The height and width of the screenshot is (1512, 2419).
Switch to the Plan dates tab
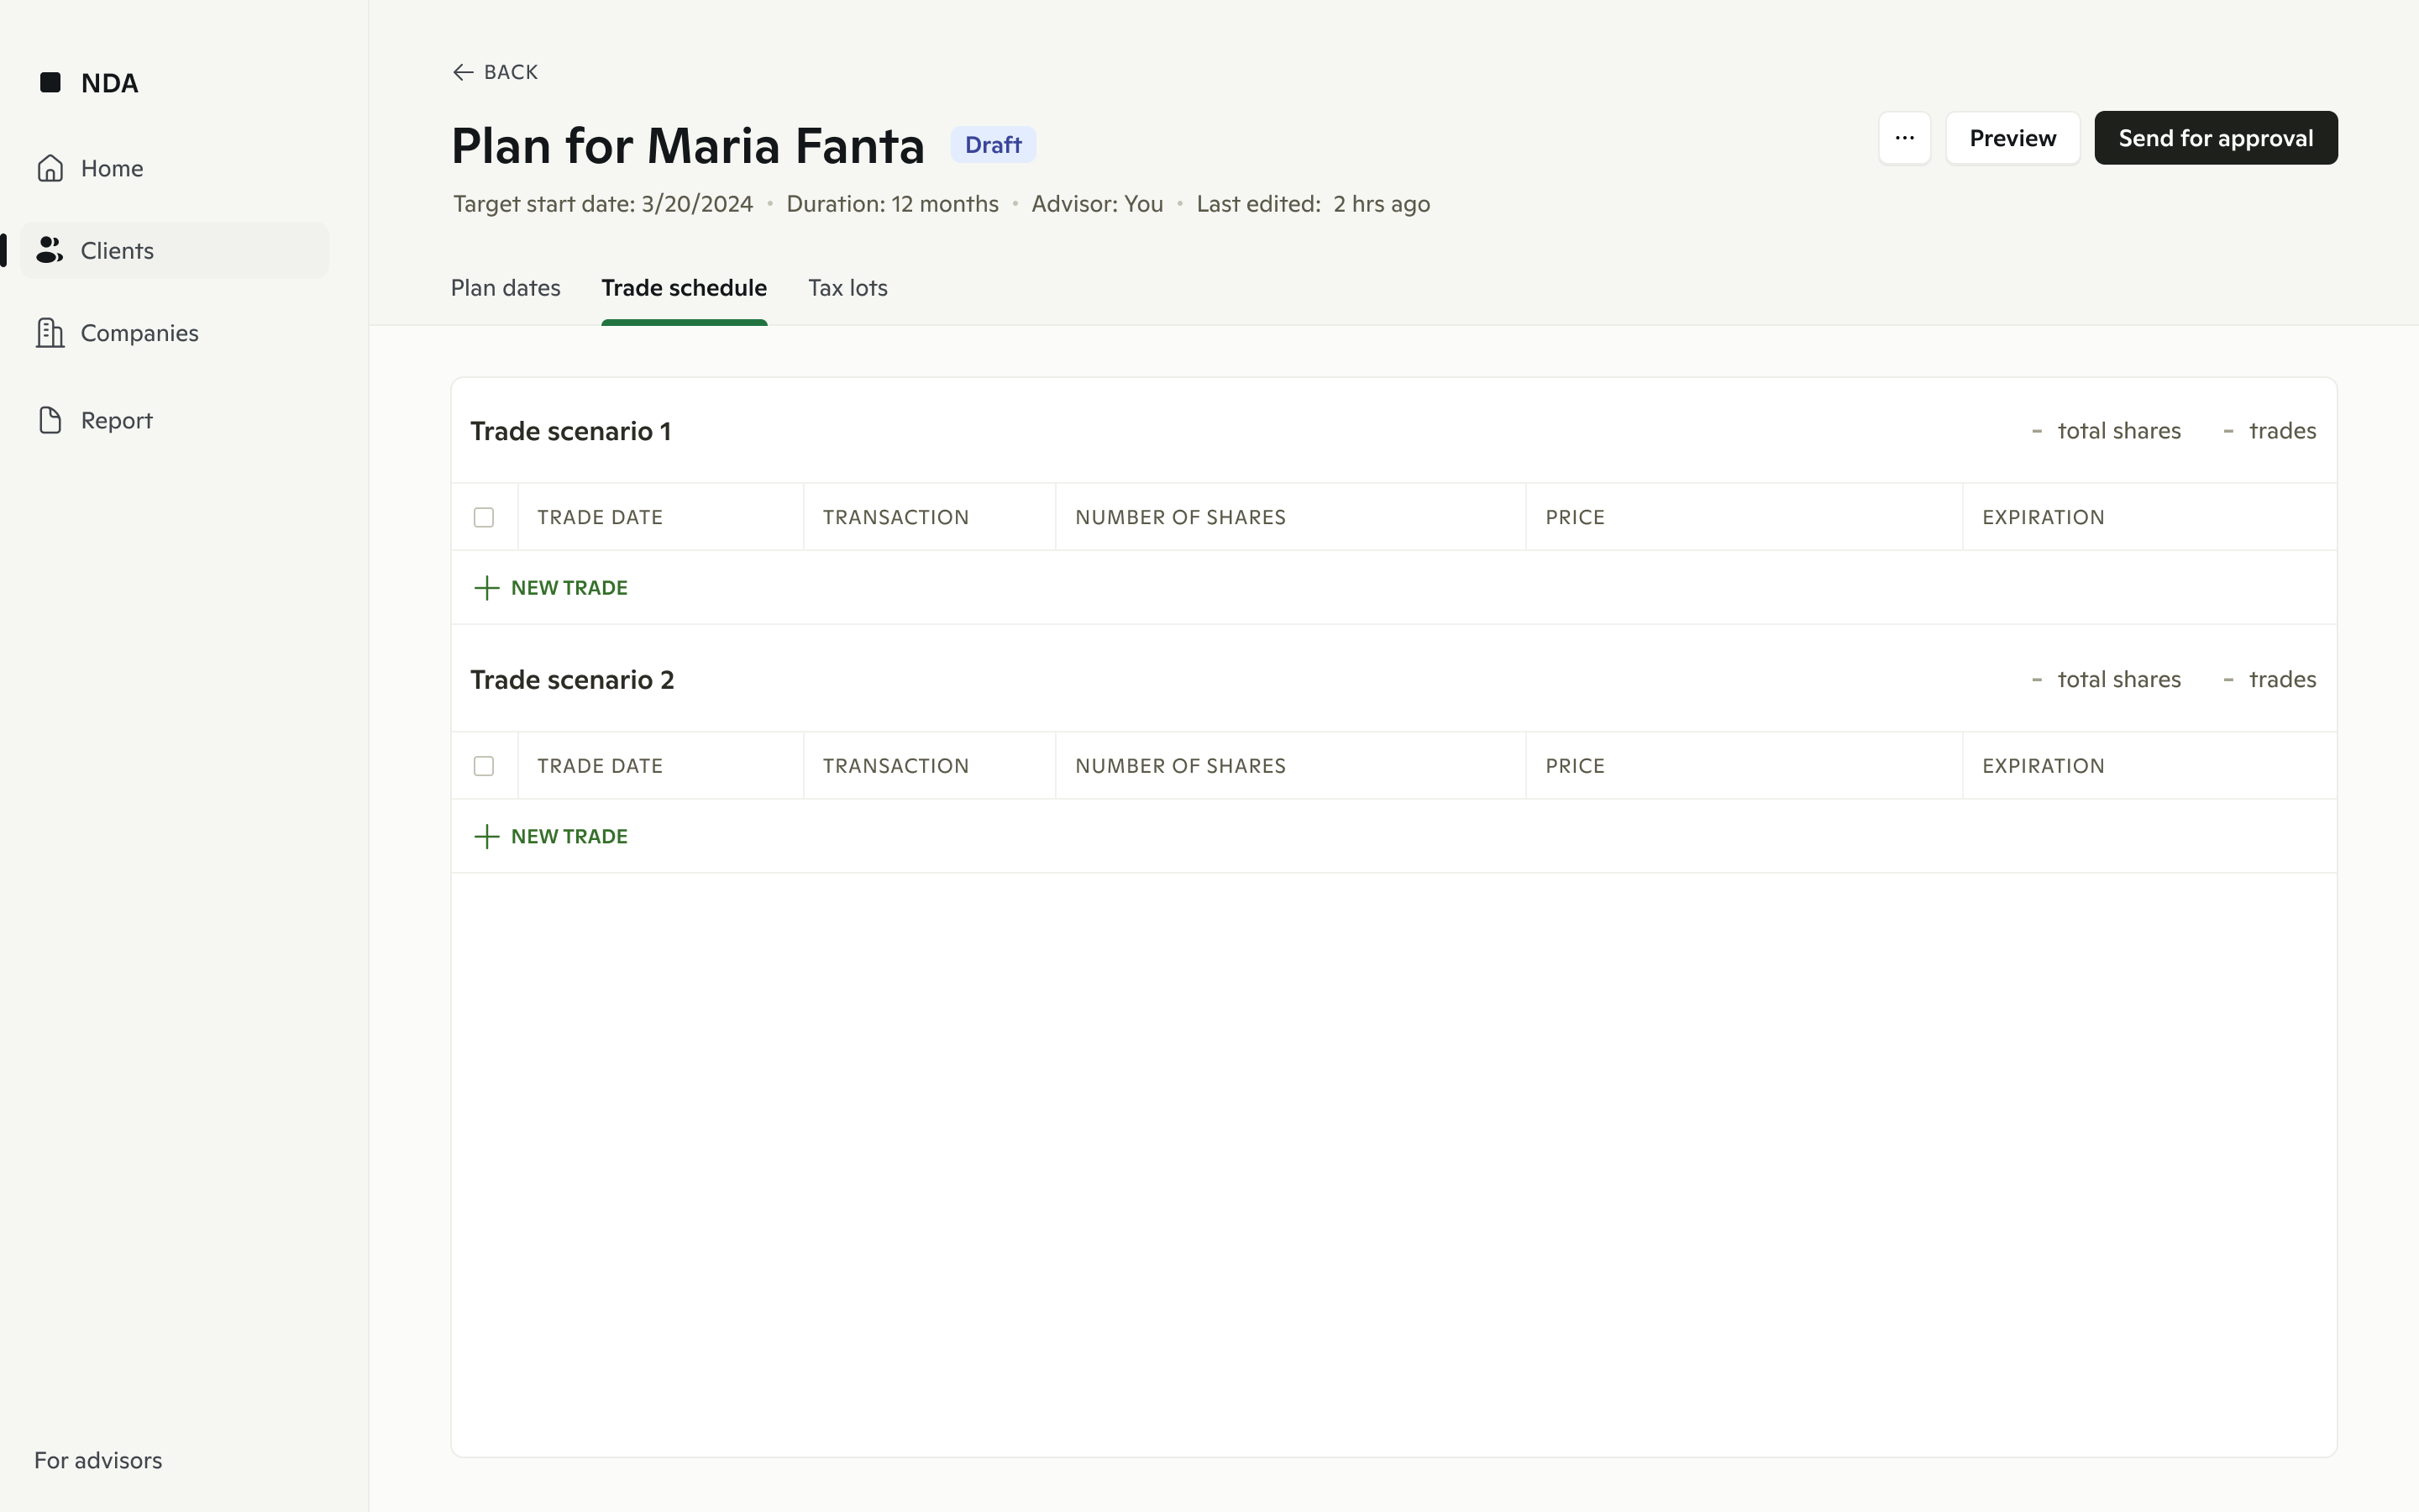point(506,288)
